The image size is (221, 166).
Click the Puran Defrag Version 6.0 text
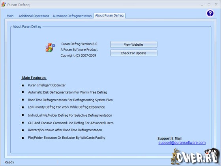79,44
